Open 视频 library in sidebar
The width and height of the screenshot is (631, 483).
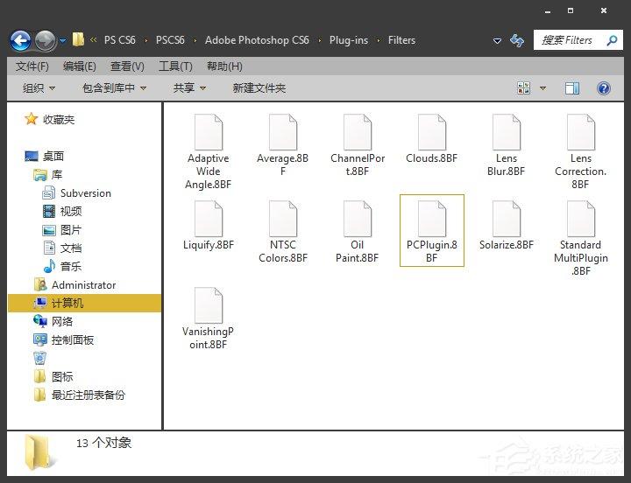coord(62,212)
